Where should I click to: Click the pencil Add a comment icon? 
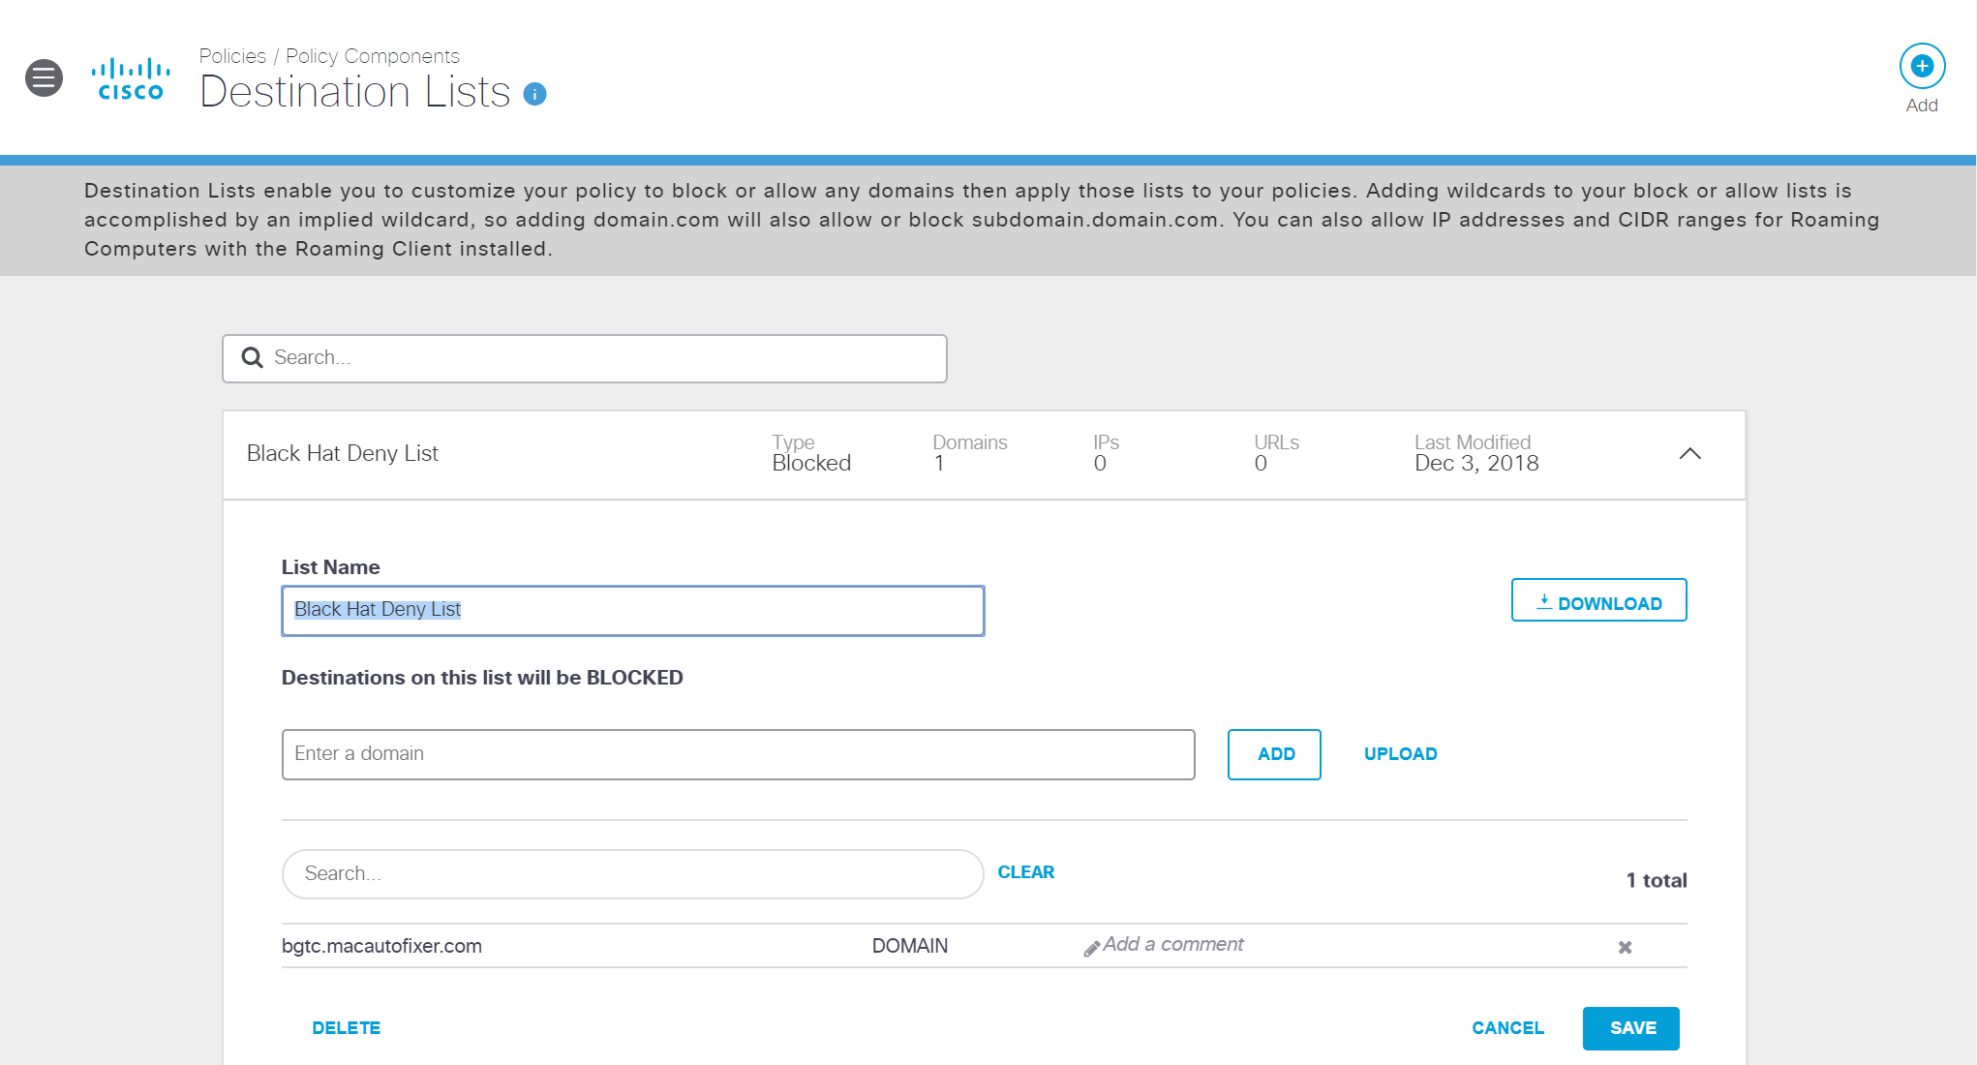(1091, 948)
